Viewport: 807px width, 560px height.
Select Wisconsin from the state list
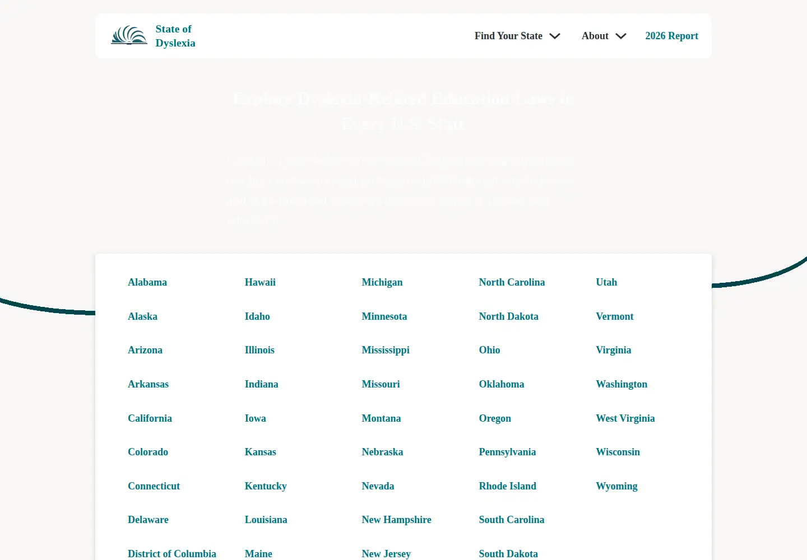coord(618,452)
